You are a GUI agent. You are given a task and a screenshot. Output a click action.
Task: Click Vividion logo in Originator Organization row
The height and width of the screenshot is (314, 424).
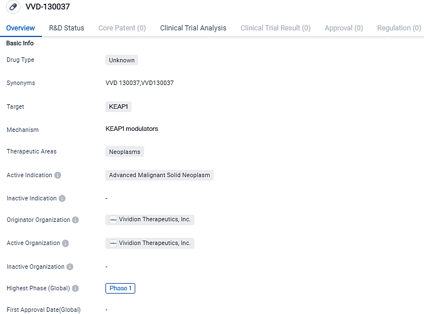coord(113,220)
